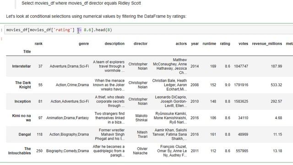Click votes value 34110
This screenshot has height=165, width=293.
243,118
